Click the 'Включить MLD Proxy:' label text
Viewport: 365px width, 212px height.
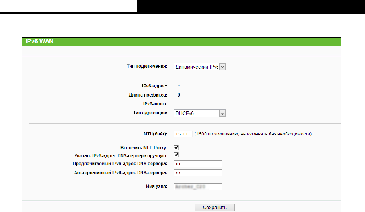tap(144, 148)
